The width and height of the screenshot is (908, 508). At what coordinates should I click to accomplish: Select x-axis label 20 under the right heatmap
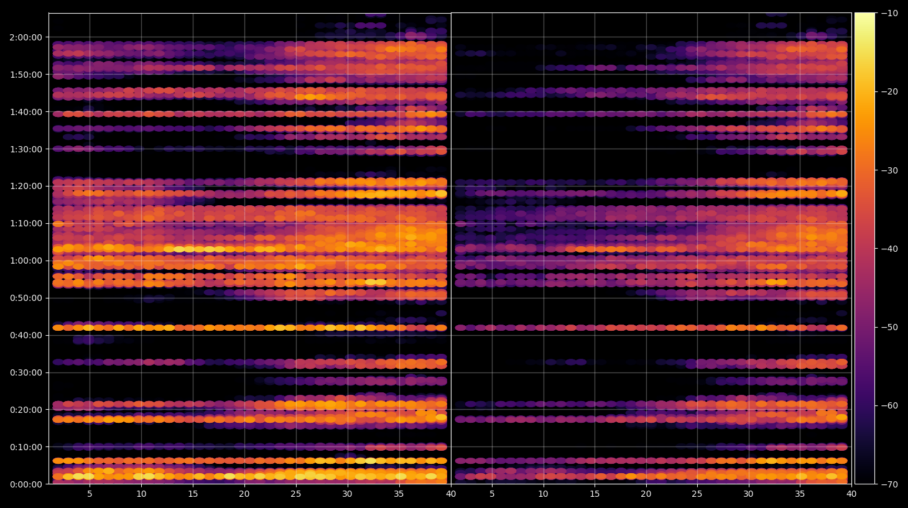pos(646,494)
